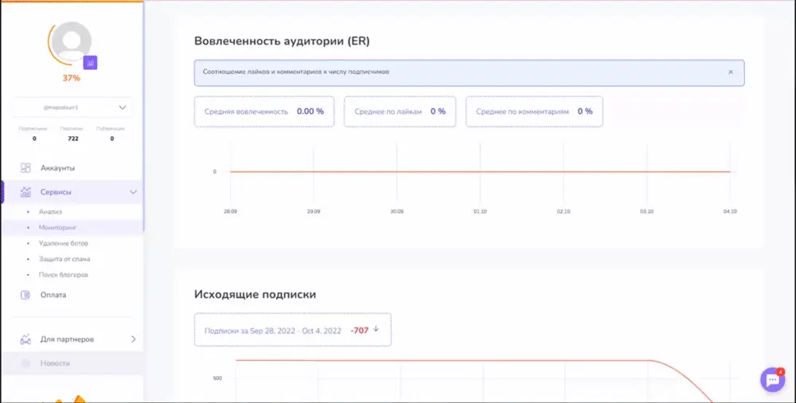Click the -707 value
This screenshot has width=796, height=403.
pyautogui.click(x=360, y=331)
